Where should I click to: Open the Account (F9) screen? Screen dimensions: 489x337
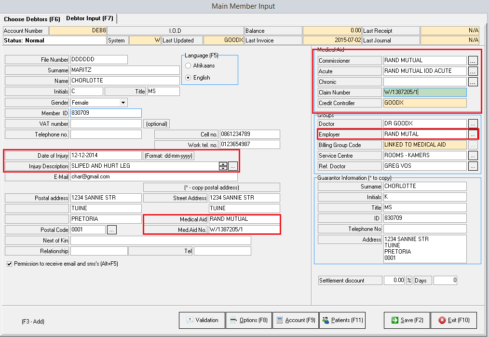pyautogui.click(x=295, y=320)
